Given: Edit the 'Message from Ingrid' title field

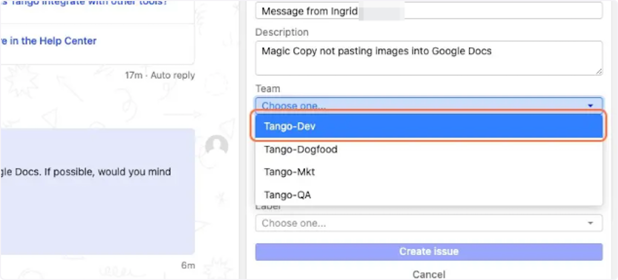Looking at the screenshot, I should 428,11.
